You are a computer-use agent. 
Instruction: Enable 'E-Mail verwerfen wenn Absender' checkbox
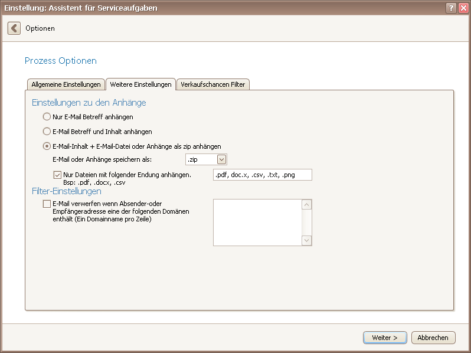(x=47, y=204)
